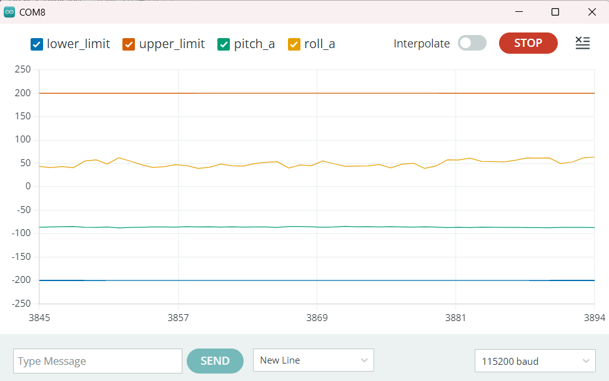The width and height of the screenshot is (609, 381).
Task: Uncheck the upper_limit series checkbox
Action: click(129, 44)
